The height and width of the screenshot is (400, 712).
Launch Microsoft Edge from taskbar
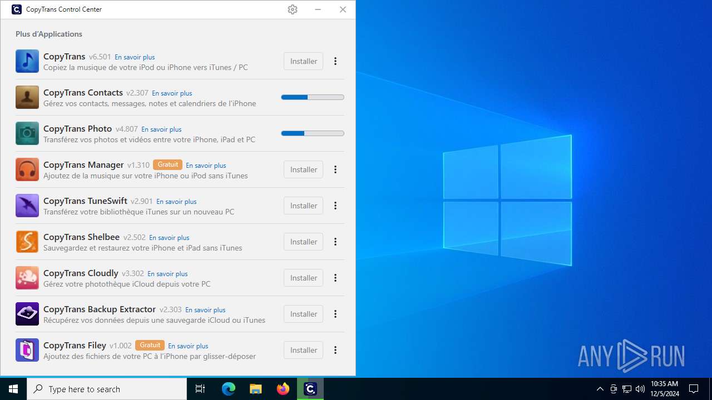(229, 389)
